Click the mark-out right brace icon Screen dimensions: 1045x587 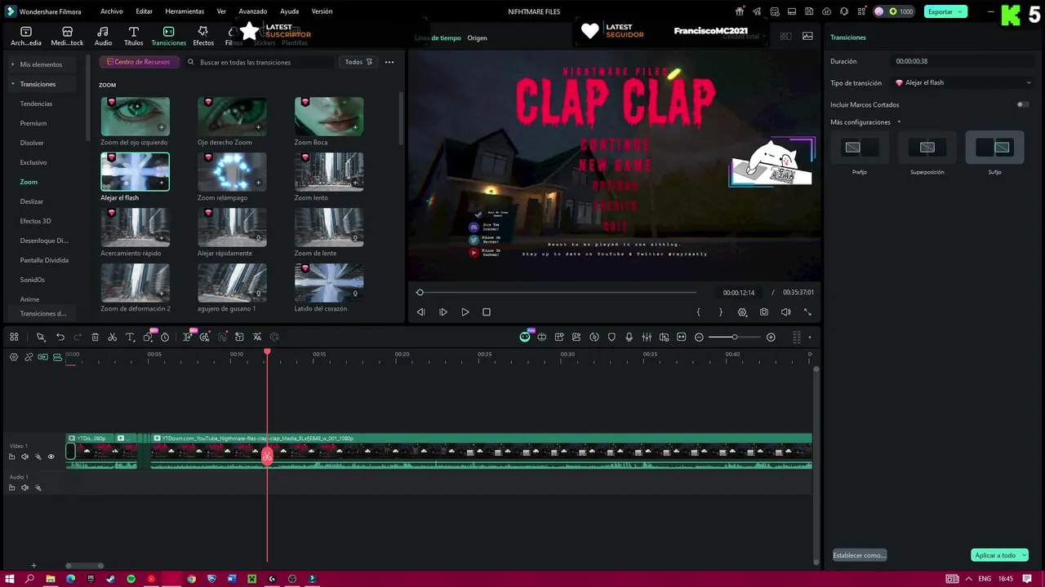(720, 312)
